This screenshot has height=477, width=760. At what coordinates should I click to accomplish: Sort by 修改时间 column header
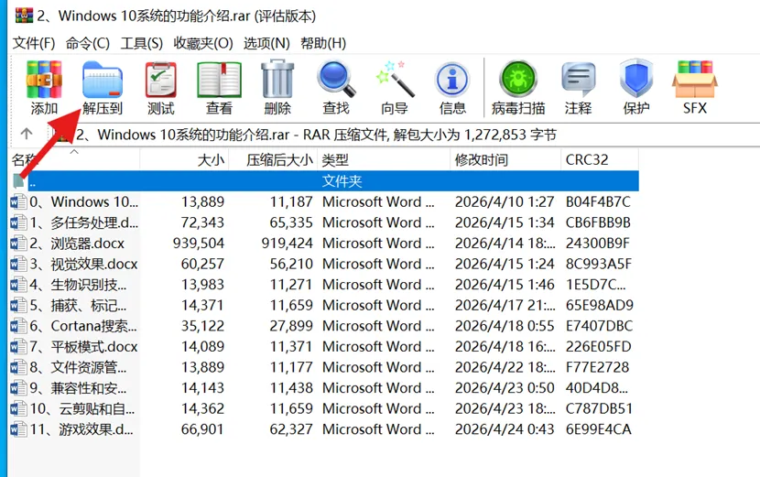505,159
